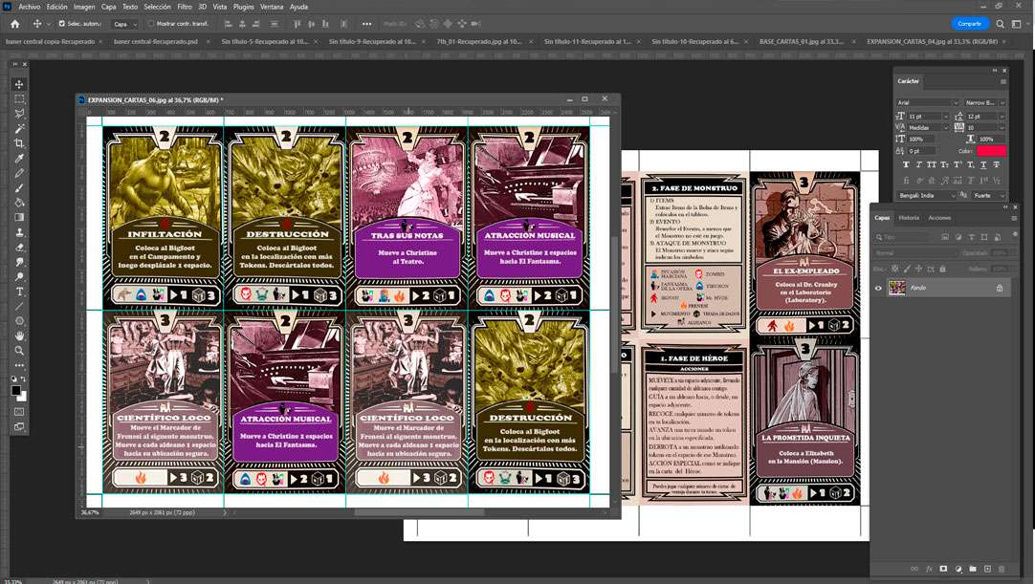Select the Eyedropper tool
This screenshot has height=584, width=1035.
(19, 158)
